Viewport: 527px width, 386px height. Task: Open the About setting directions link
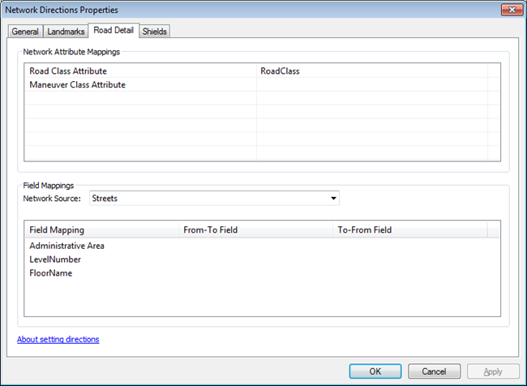pyautogui.click(x=58, y=339)
